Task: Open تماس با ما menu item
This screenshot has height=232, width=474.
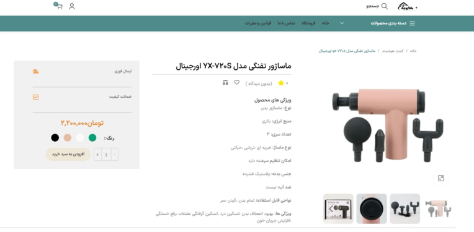Action: [x=286, y=24]
